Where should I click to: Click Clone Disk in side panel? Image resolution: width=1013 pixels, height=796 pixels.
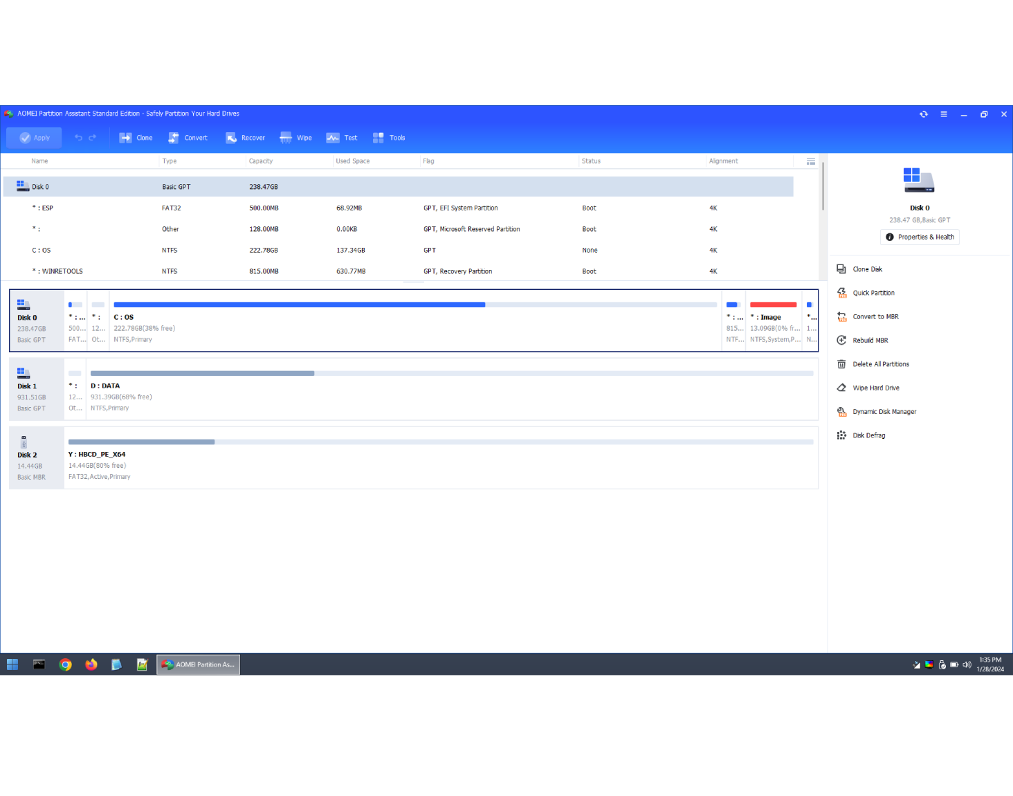(x=867, y=269)
